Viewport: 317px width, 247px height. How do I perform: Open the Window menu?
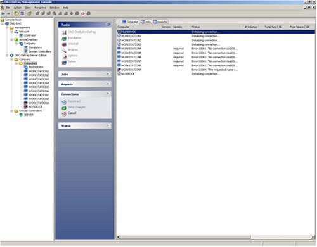(55, 8)
